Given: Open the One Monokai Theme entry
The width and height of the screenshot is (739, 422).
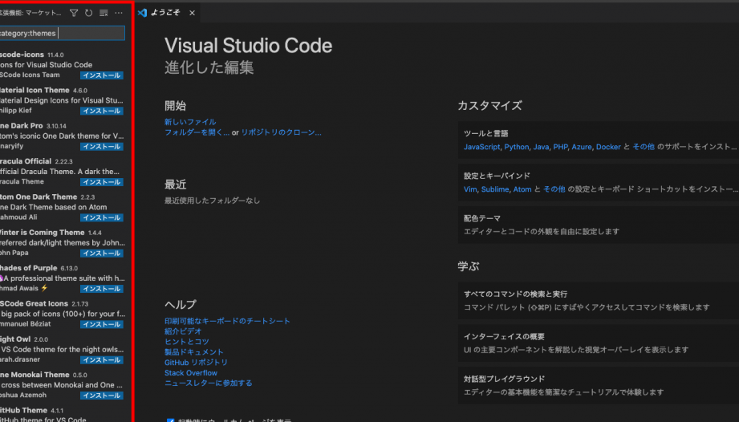Looking at the screenshot, I should click(x=63, y=384).
